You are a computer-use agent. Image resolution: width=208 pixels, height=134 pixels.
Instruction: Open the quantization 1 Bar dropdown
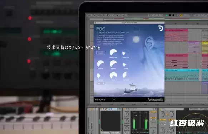point(124,15)
